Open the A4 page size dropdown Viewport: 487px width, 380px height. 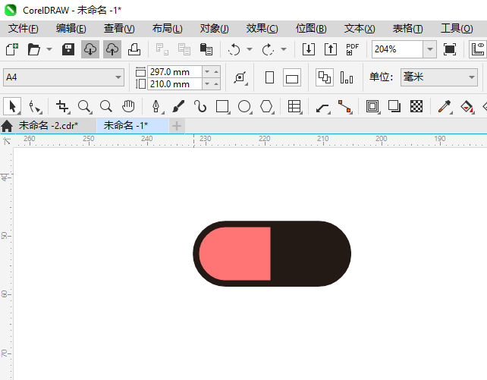pos(64,77)
